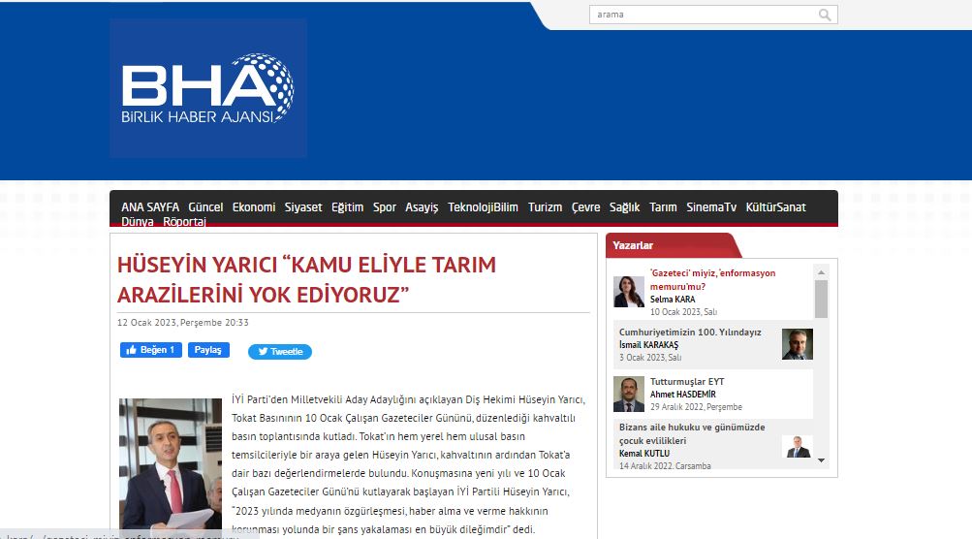This screenshot has width=972, height=539.
Task: Open the TeknolojiBilim category
Action: pyautogui.click(x=483, y=207)
